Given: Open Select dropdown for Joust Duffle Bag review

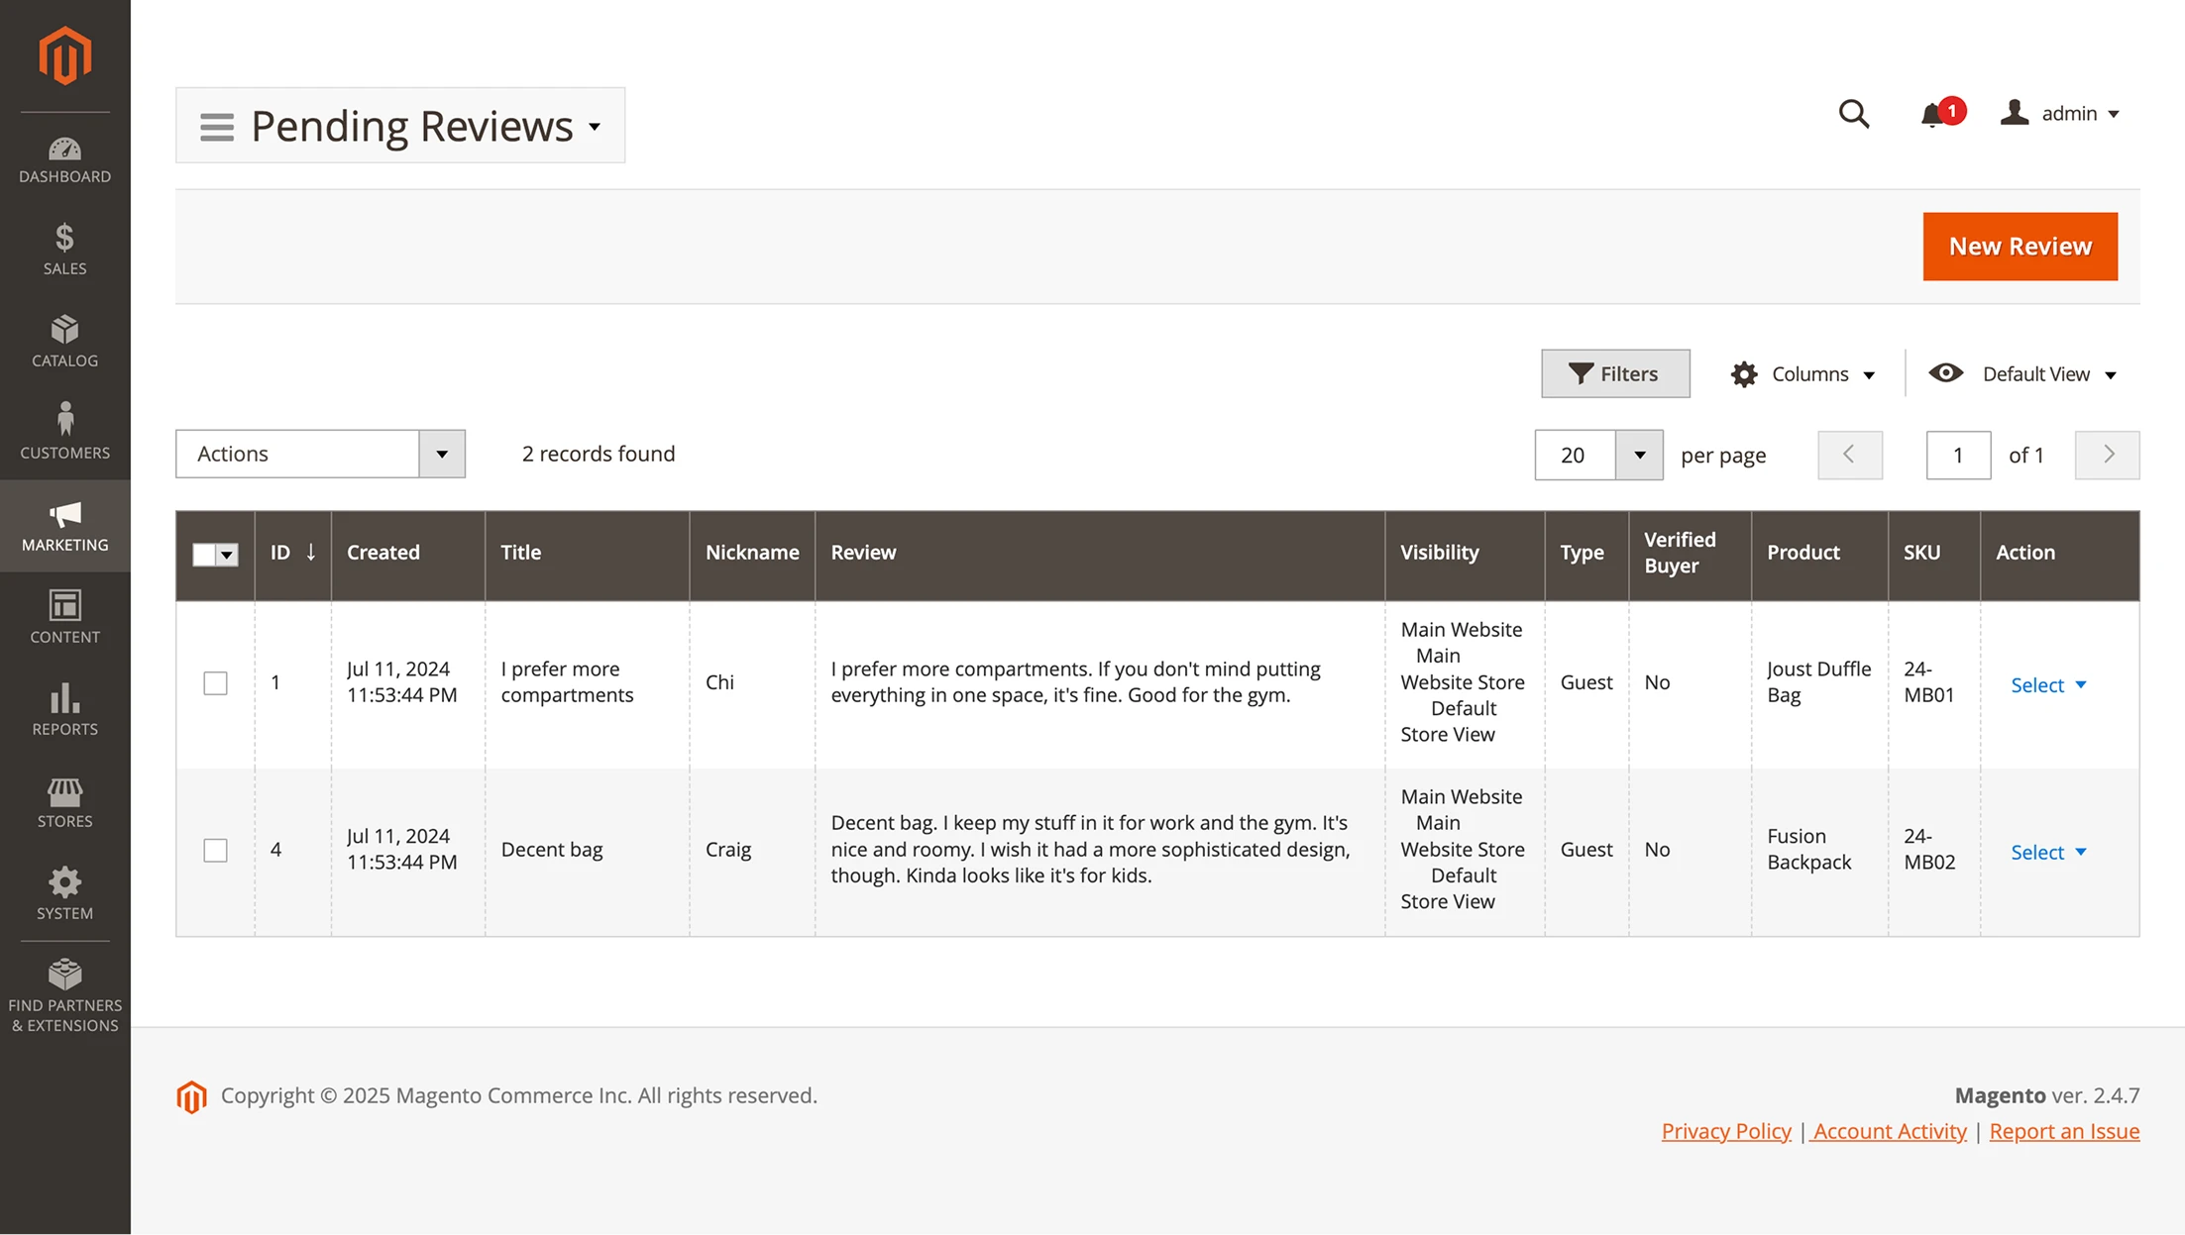Looking at the screenshot, I should point(2047,684).
